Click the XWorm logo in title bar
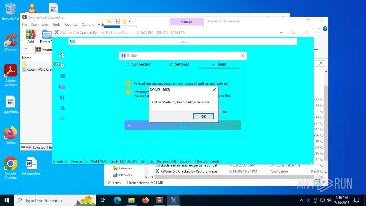This screenshot has height=206, width=366. pos(57,33)
